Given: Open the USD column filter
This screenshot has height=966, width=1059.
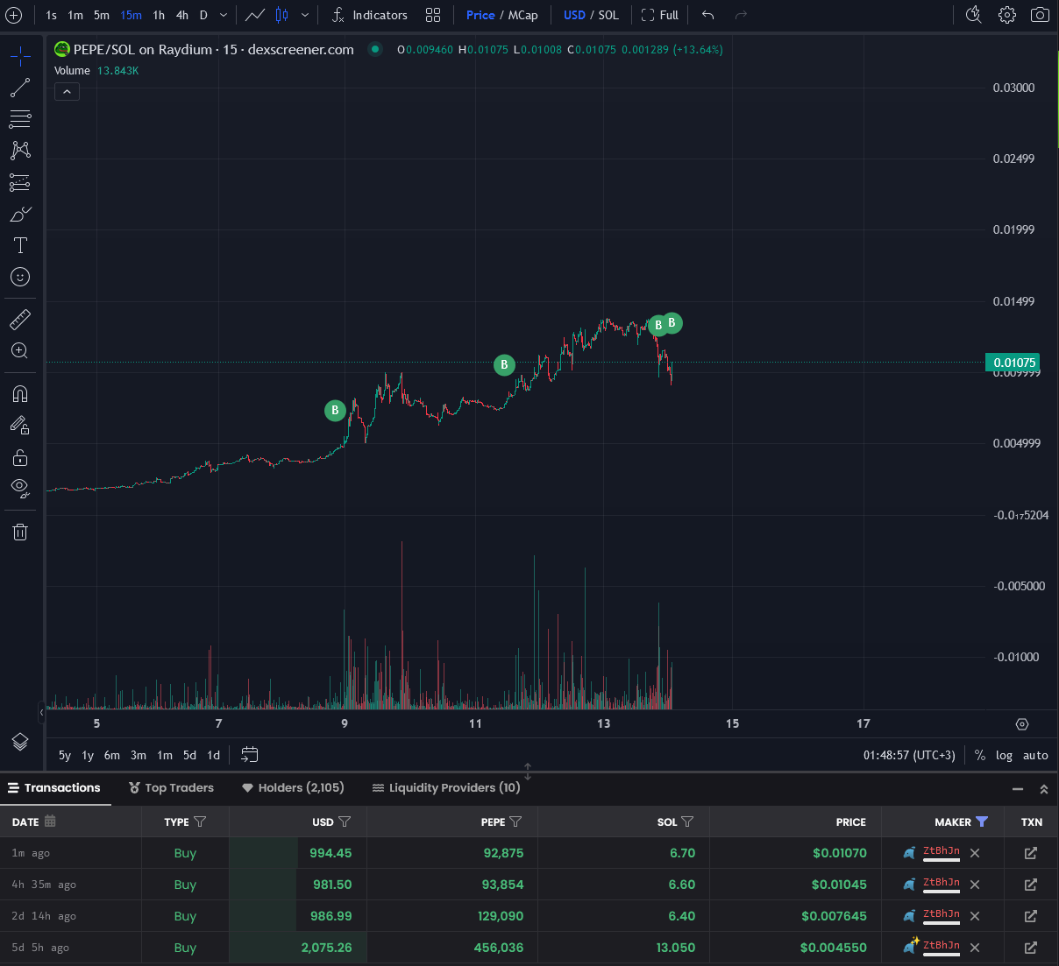Looking at the screenshot, I should pos(345,821).
